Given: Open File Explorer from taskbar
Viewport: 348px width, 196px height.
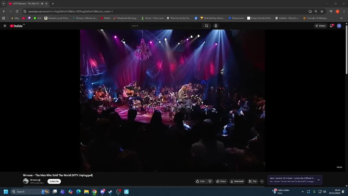Looking at the screenshot, I should tap(86, 192).
